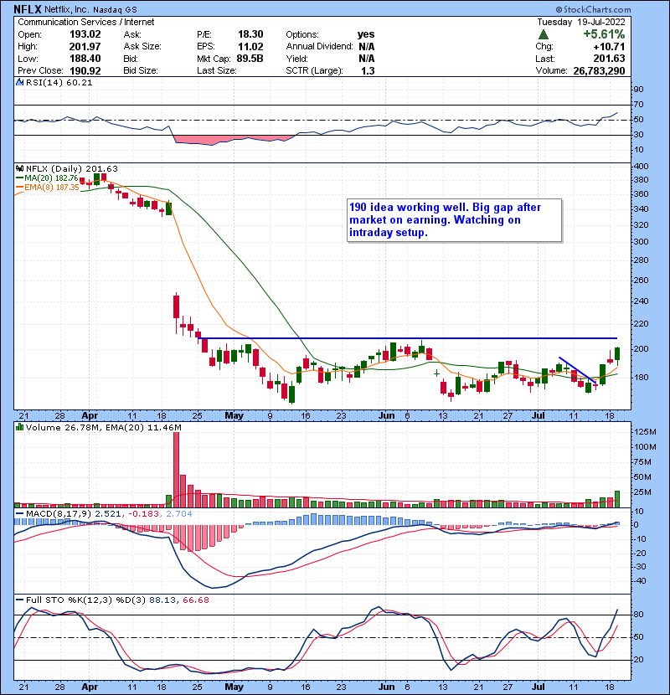Click the Volume legend marker icon
The width and height of the screenshot is (670, 695).
point(17,429)
